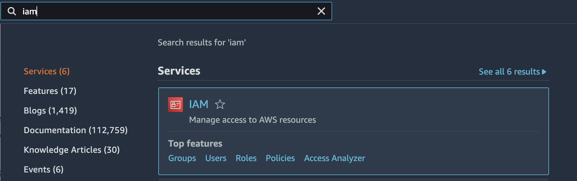Launch Access Analyzer
Screen dimensions: 577x181
(334, 158)
